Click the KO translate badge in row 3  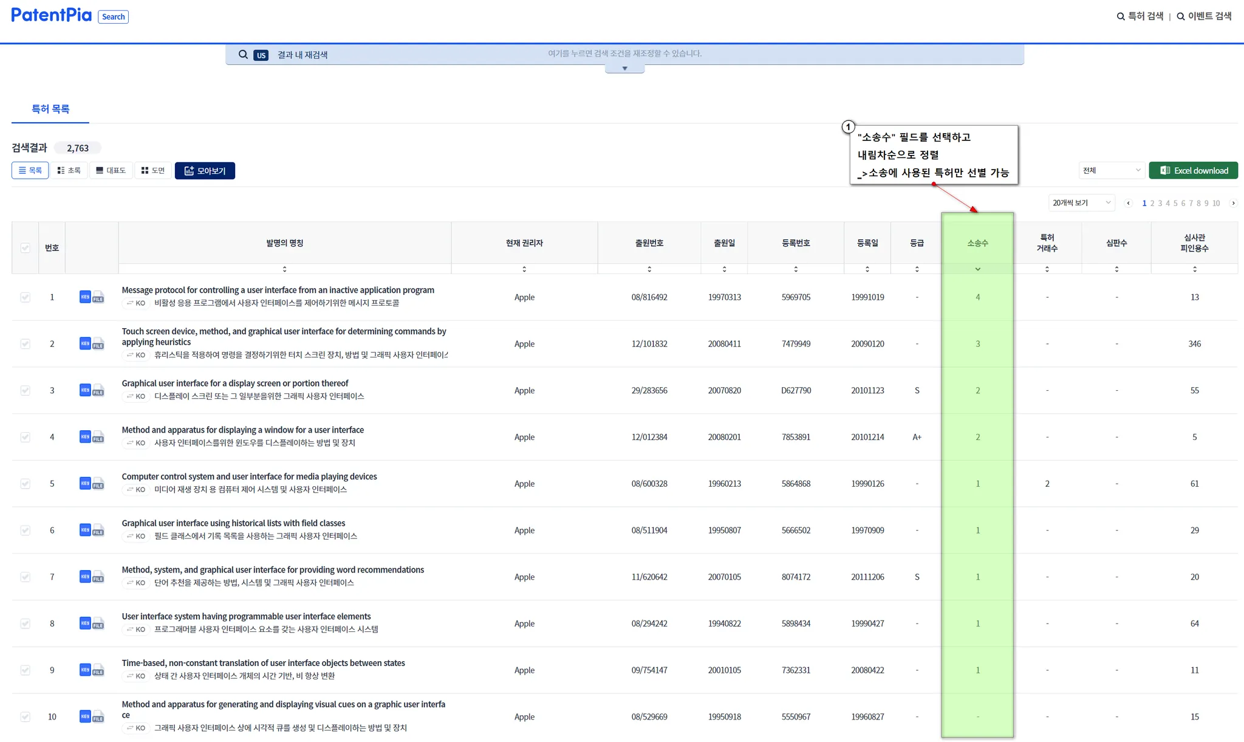(136, 396)
